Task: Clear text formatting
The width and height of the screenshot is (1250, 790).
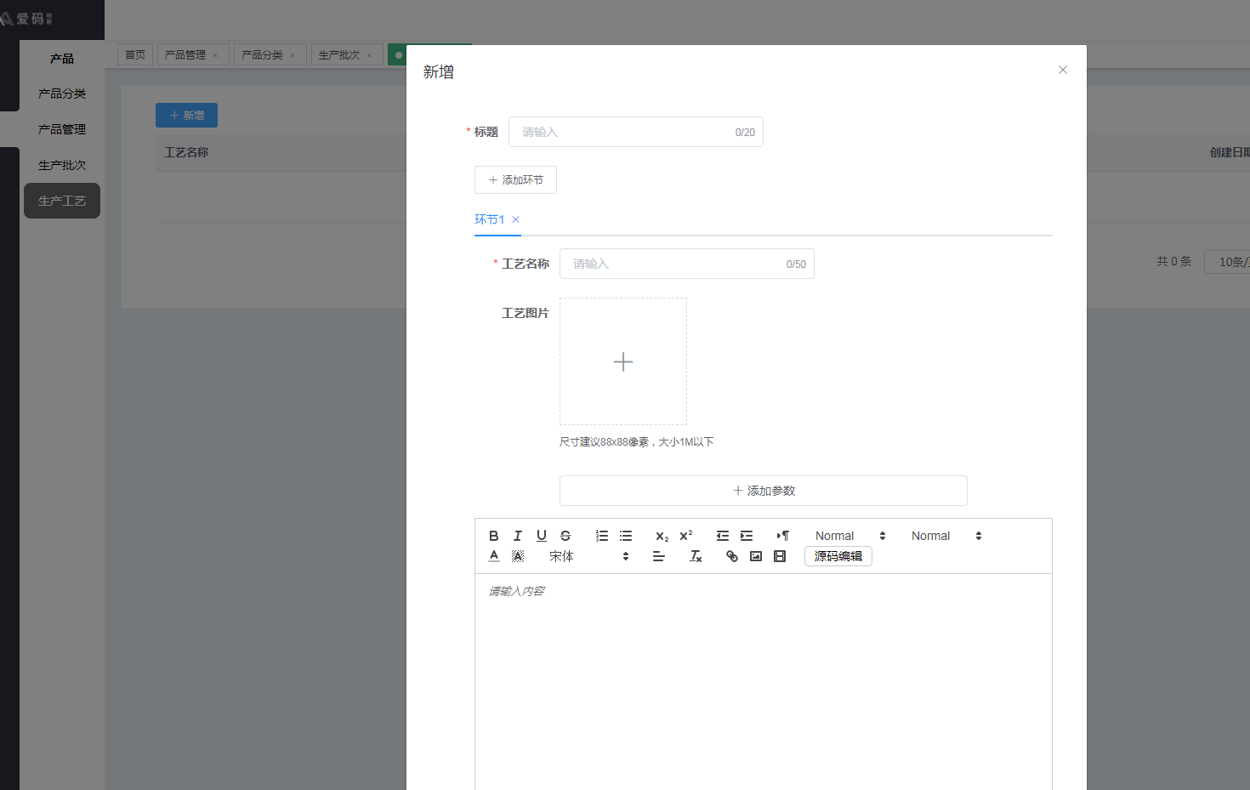Action: [696, 556]
